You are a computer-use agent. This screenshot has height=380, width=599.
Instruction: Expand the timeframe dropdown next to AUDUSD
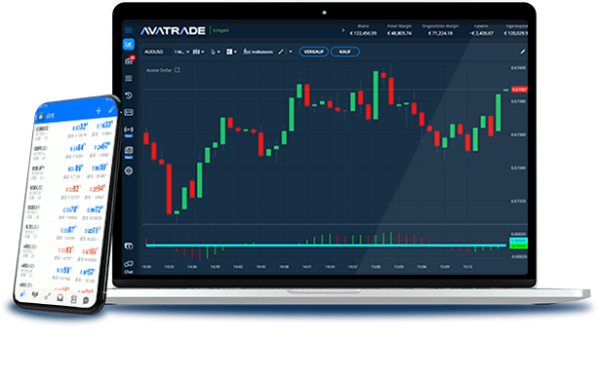coord(181,52)
